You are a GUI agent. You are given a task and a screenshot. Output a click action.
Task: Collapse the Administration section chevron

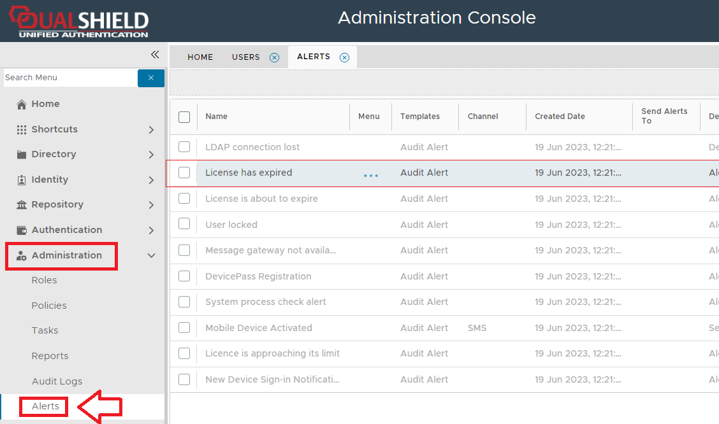coord(151,255)
